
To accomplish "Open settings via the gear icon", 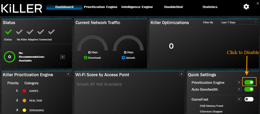I will (x=246, y=7).
